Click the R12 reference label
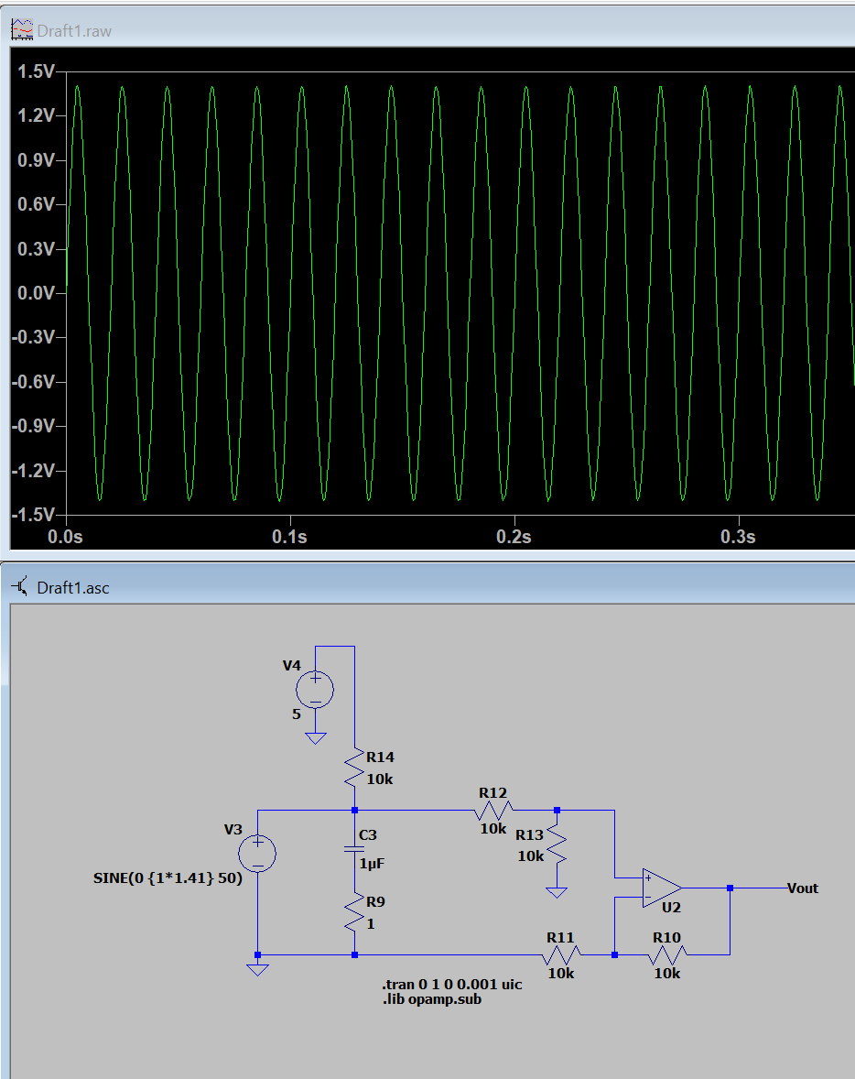This screenshot has height=1079, width=855. 492,792
